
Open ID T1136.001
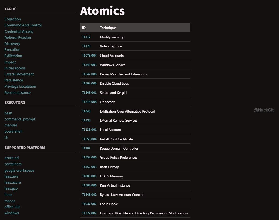click(89, 129)
